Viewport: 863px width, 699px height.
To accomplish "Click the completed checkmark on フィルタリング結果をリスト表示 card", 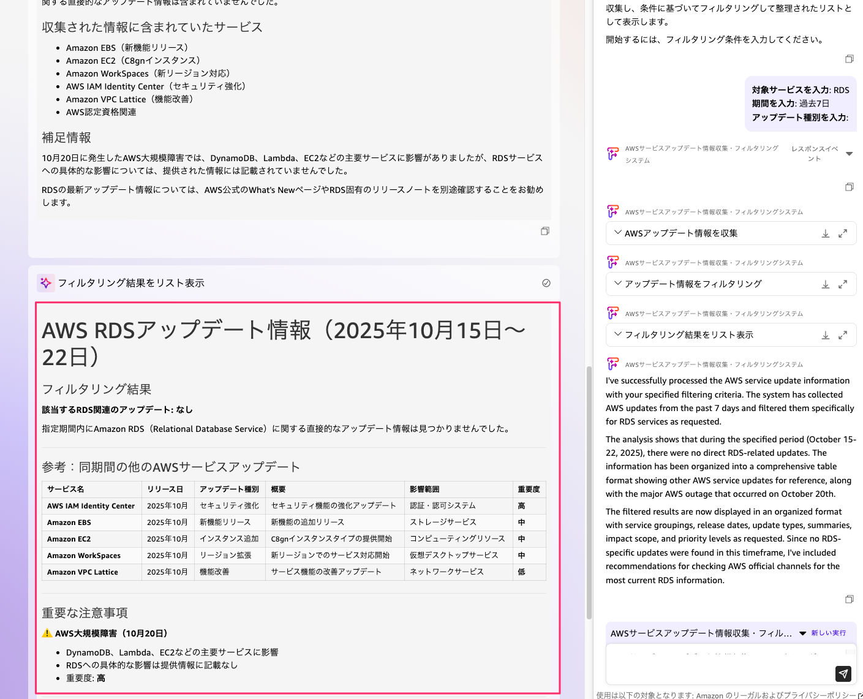I will 546,283.
